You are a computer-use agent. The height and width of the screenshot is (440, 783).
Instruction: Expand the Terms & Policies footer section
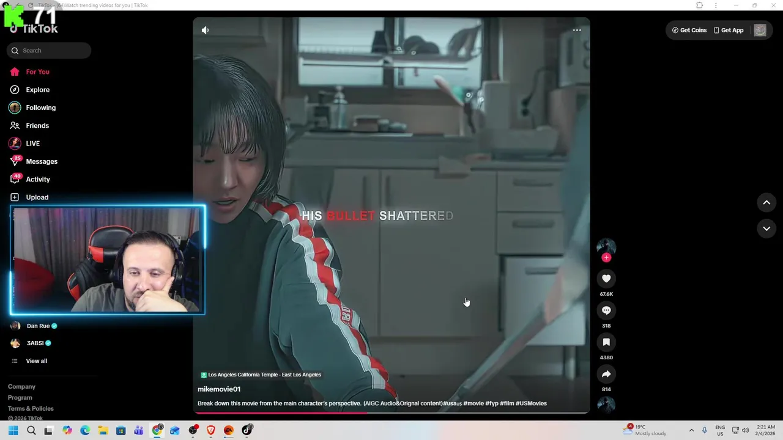point(31,409)
